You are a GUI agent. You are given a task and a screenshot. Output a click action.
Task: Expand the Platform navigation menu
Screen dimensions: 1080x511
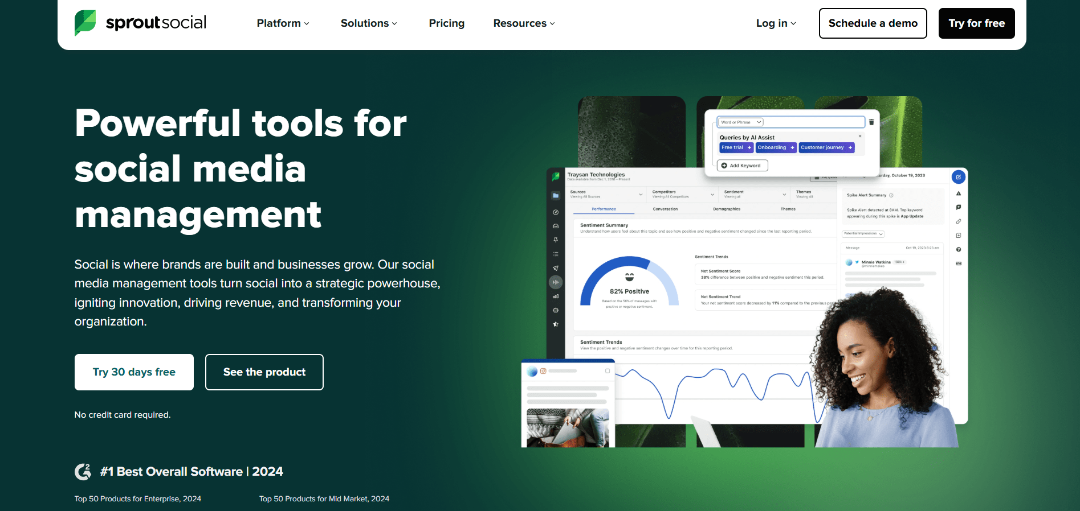(283, 23)
